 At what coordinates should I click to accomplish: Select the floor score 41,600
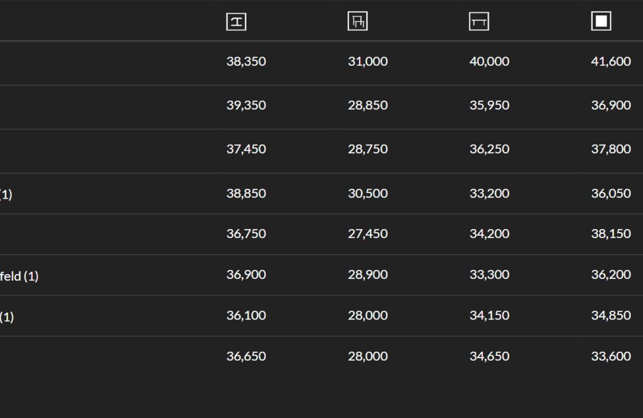click(x=610, y=62)
